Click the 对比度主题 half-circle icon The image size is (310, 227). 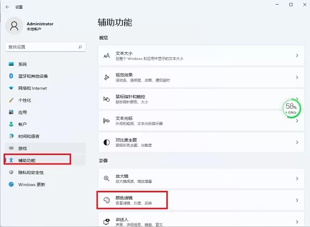pyautogui.click(x=106, y=142)
